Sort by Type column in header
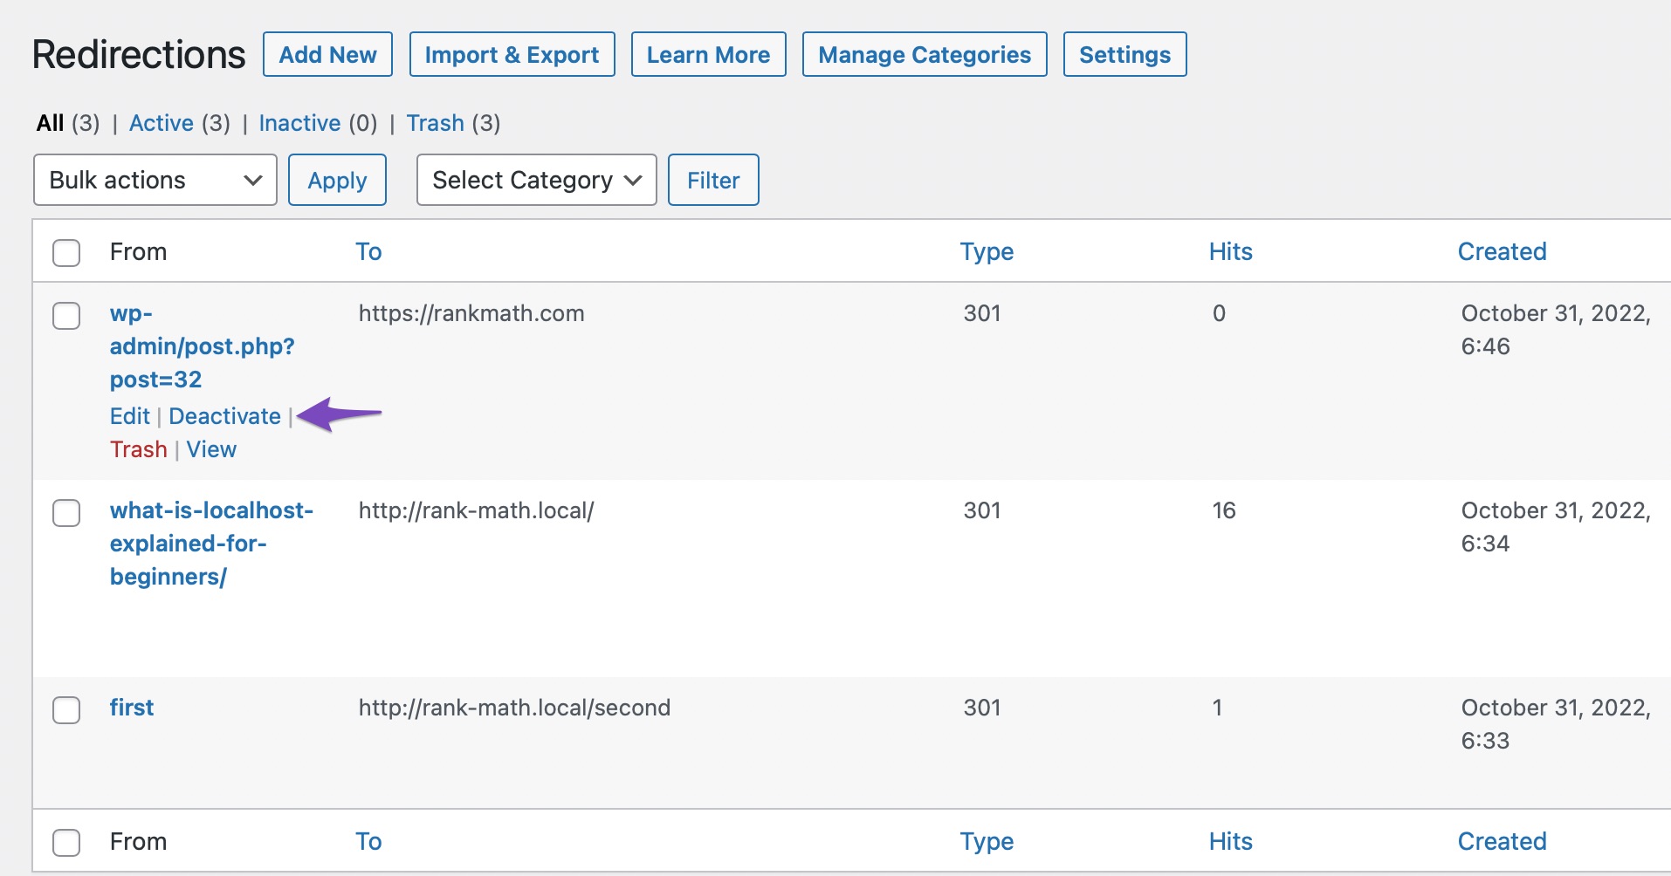 coord(987,251)
